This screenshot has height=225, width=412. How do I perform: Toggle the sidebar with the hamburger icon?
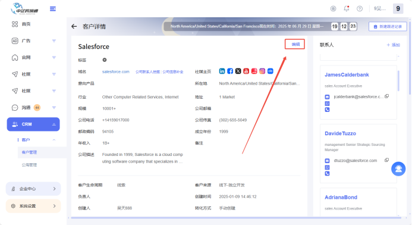(x=53, y=9)
